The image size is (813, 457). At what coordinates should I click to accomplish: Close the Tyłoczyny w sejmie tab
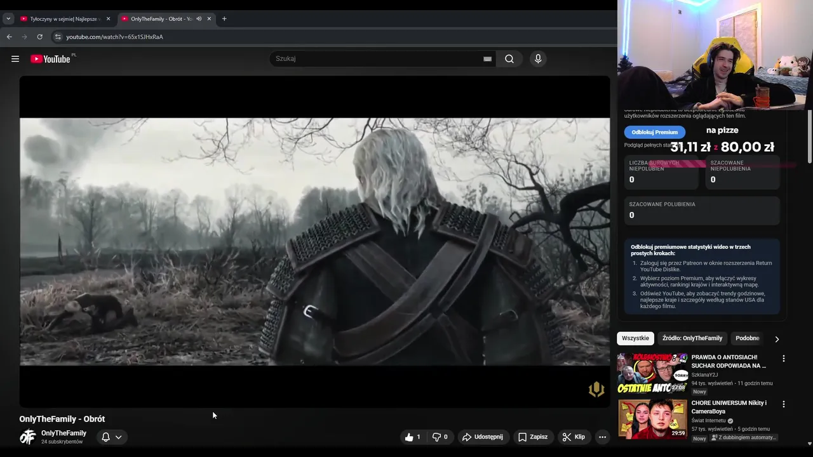coord(108,19)
